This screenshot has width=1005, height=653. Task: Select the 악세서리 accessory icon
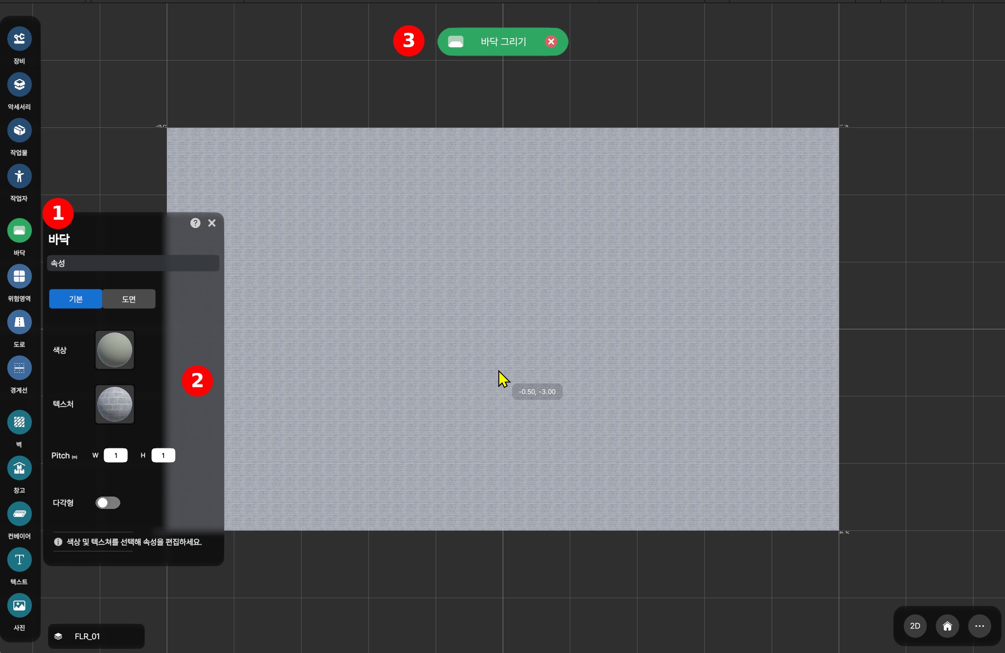(x=19, y=84)
